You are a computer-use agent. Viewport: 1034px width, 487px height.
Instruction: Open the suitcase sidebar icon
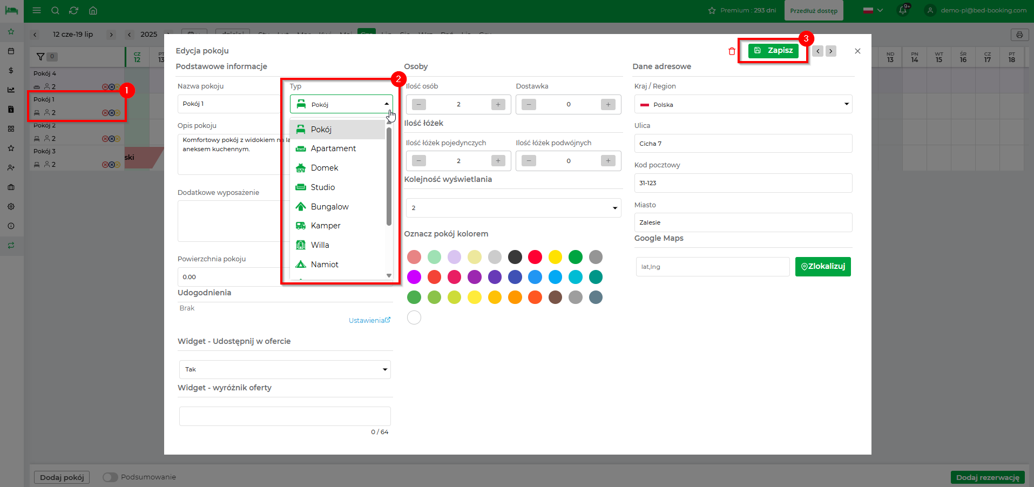pyautogui.click(x=11, y=187)
